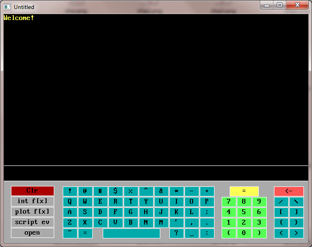This screenshot has height=247, width=312.
Task: Tap the green number 2 key
Action: (244, 223)
